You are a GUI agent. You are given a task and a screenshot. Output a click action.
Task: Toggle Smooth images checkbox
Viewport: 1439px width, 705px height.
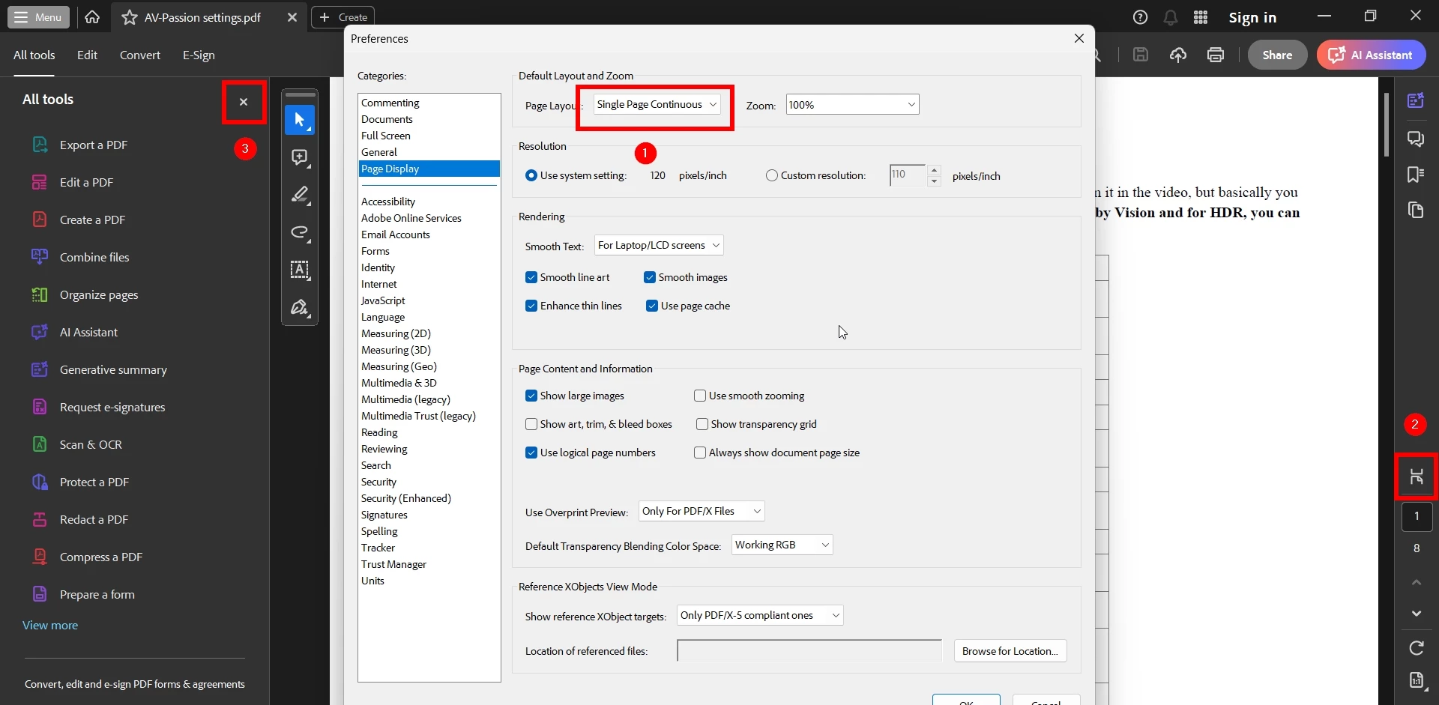(650, 277)
